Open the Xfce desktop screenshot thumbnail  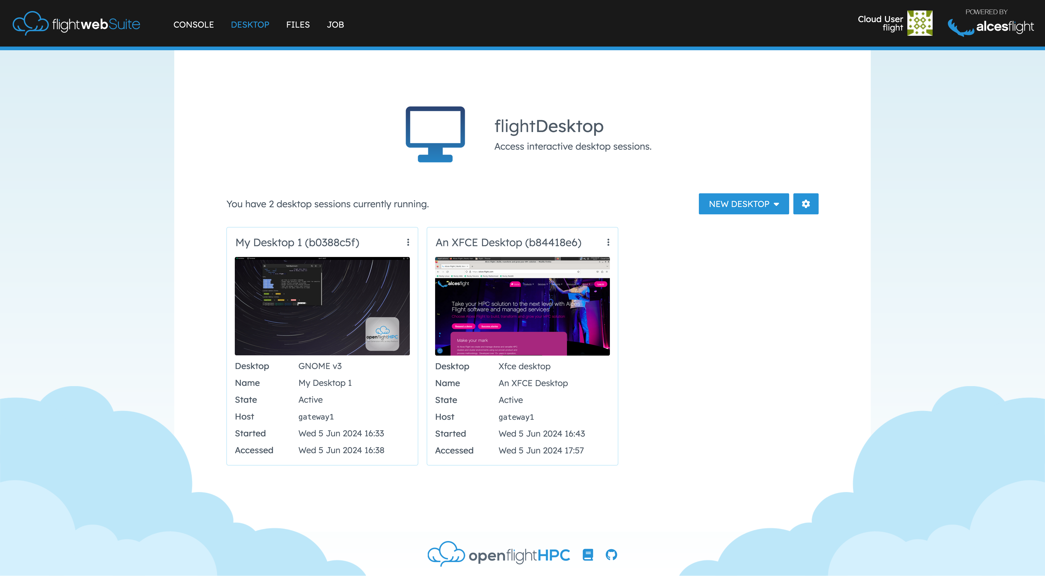pyautogui.click(x=522, y=306)
